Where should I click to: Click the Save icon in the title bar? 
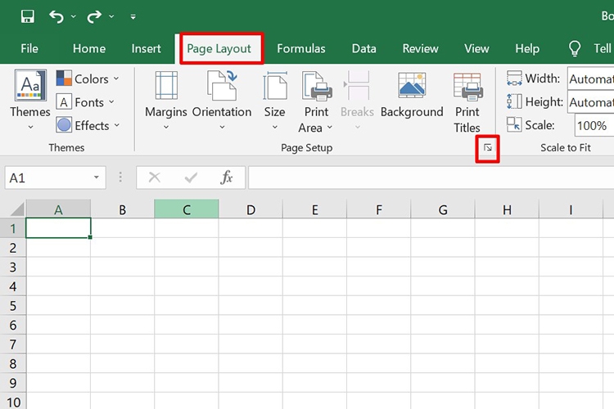point(27,16)
